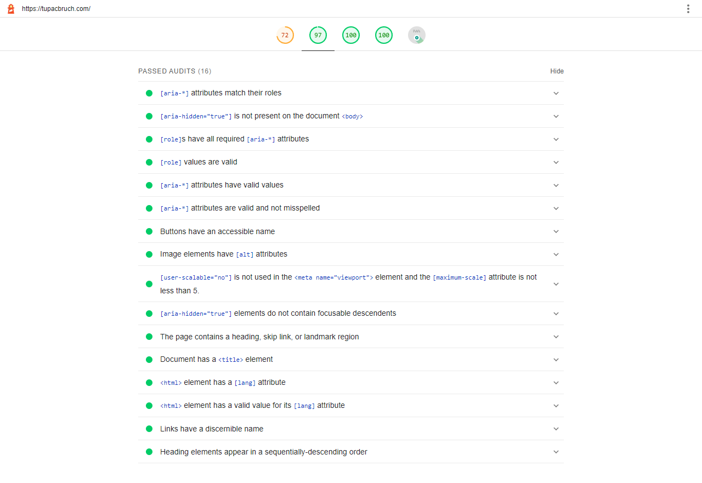Click green pass dot beside Heading elements audit
This screenshot has width=702, height=483.
tap(149, 452)
